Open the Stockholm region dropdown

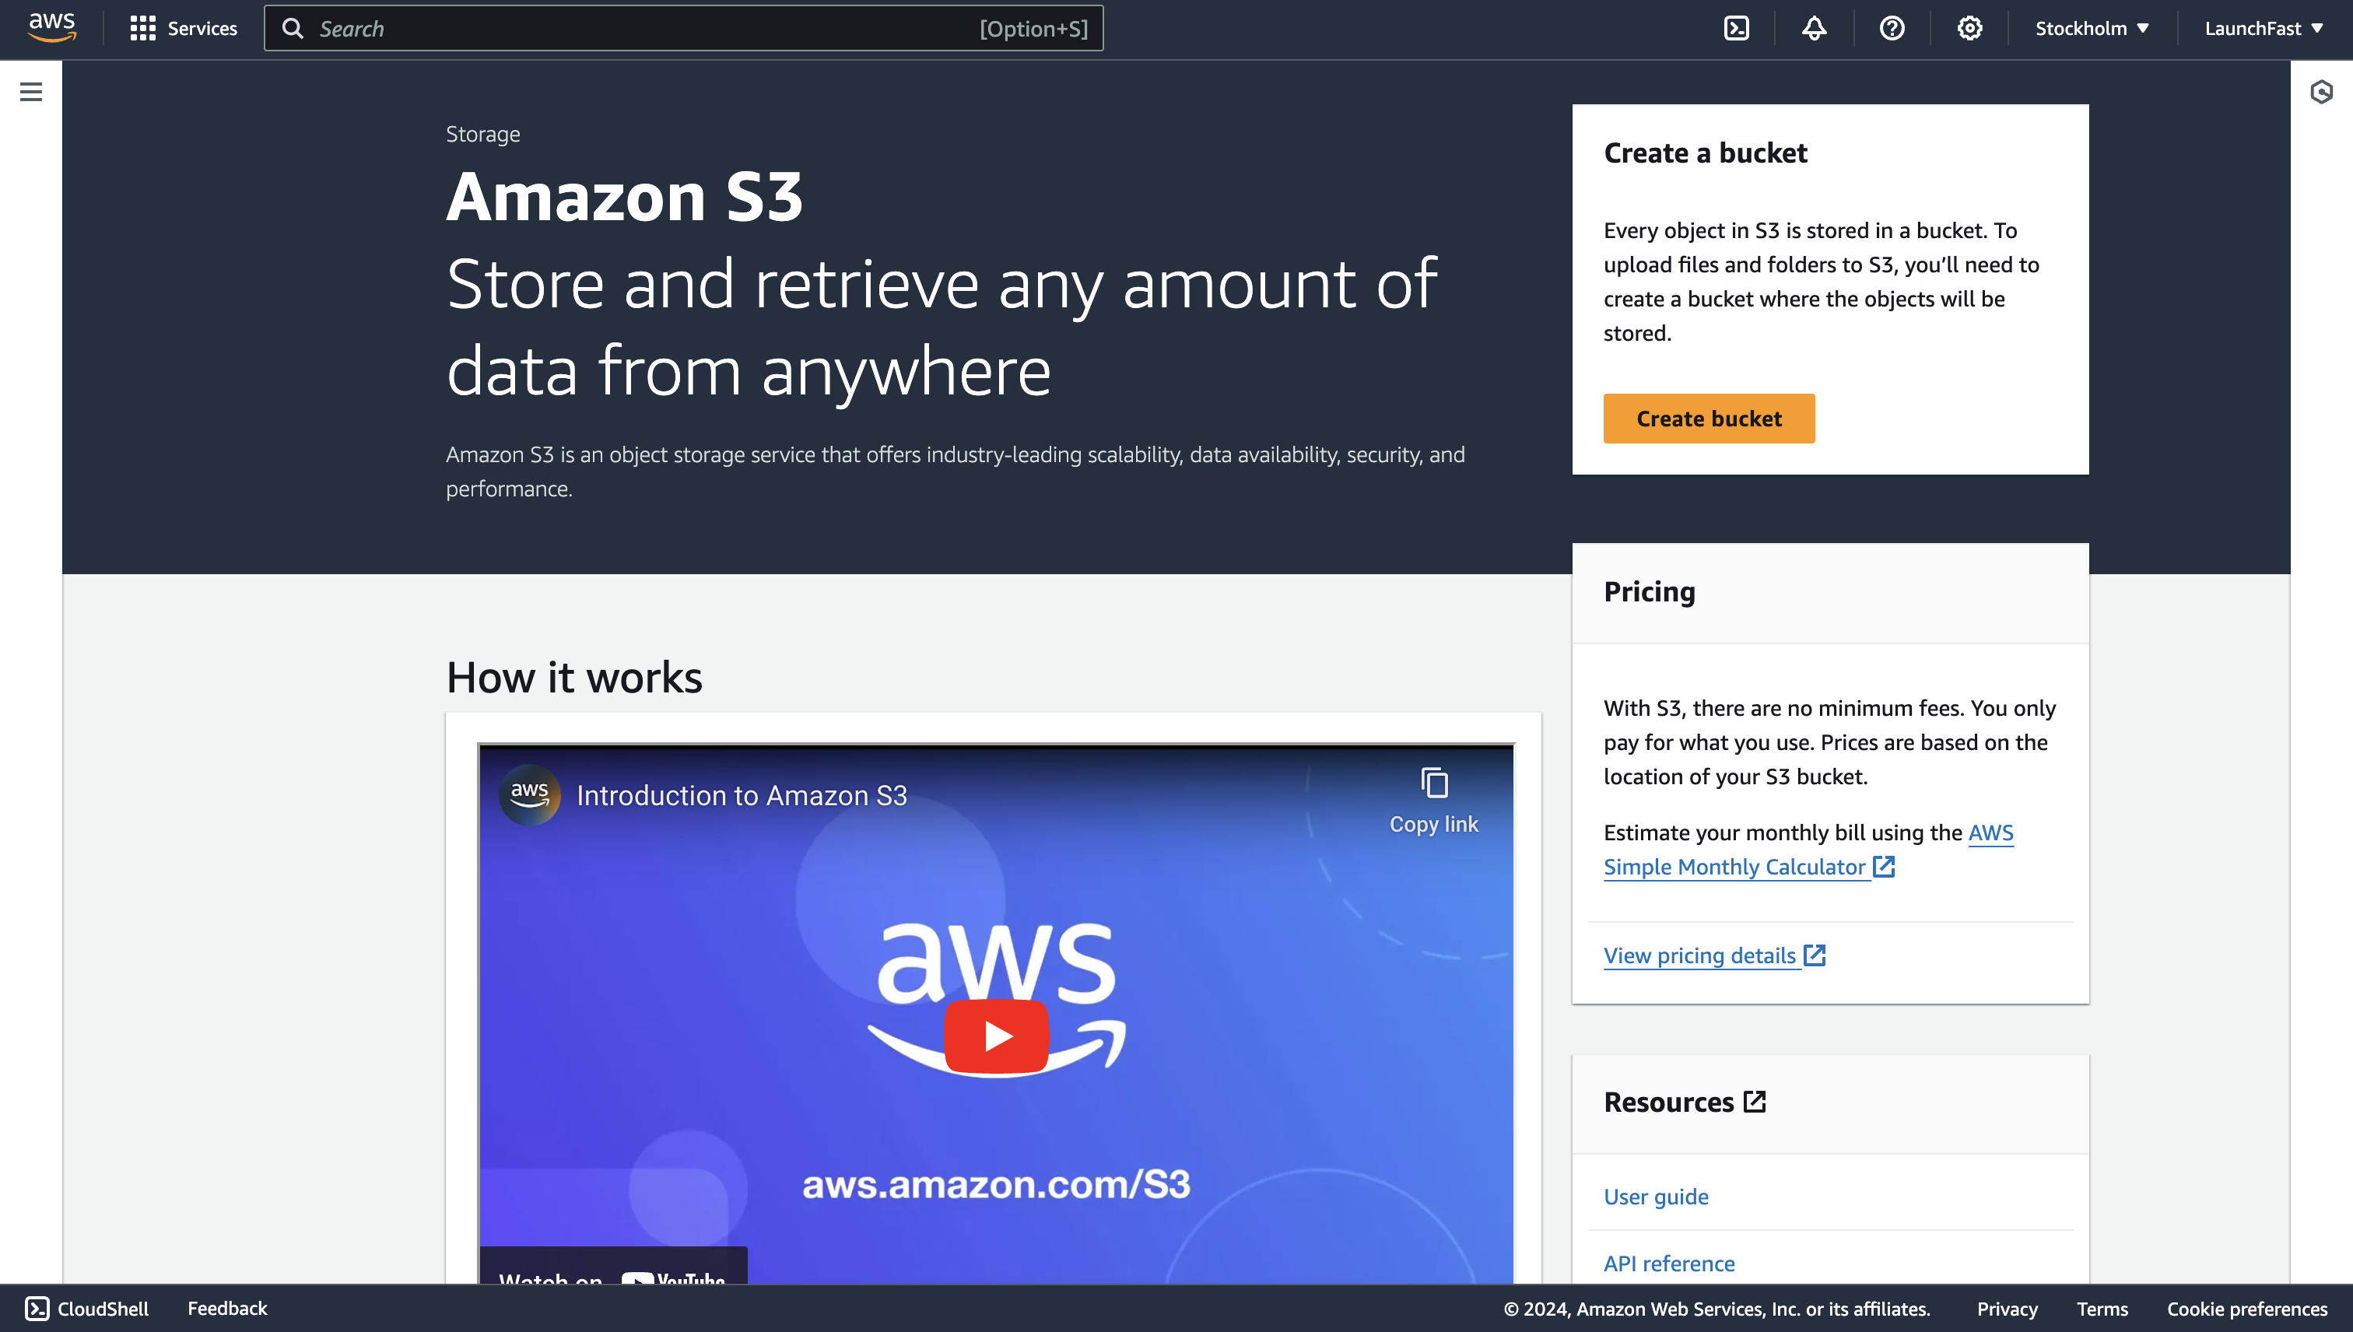click(x=2091, y=28)
